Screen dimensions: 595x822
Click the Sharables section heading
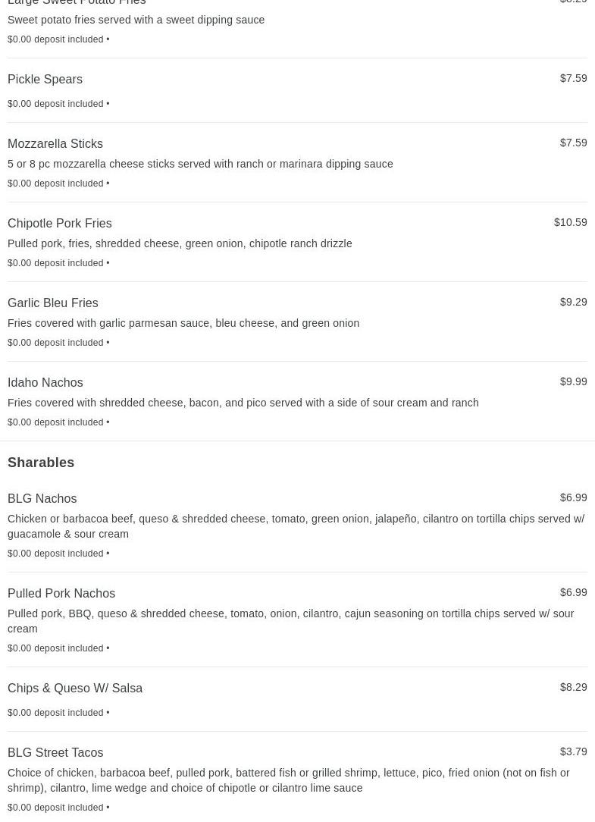pos(41,463)
